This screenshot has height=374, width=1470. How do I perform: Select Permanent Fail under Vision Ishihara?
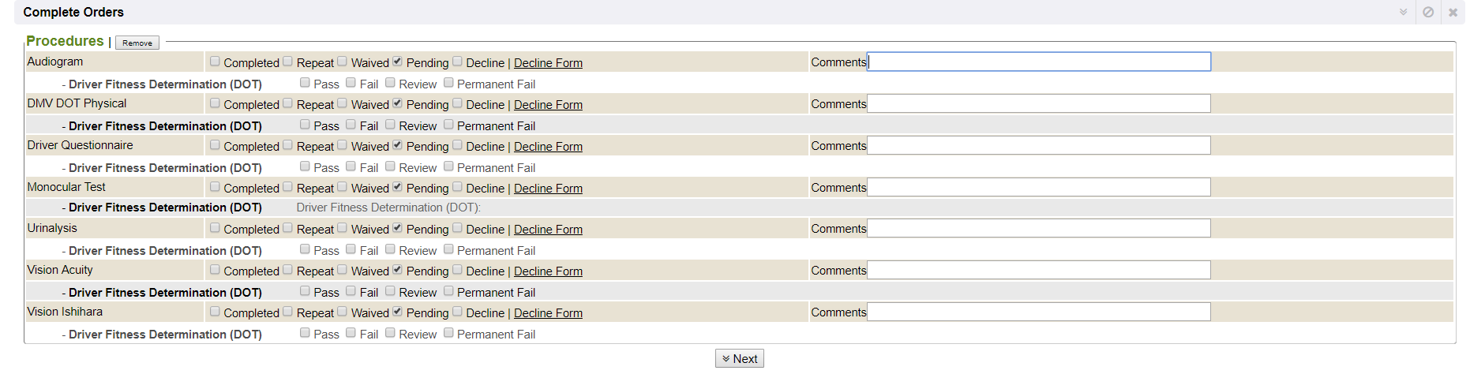tap(448, 333)
